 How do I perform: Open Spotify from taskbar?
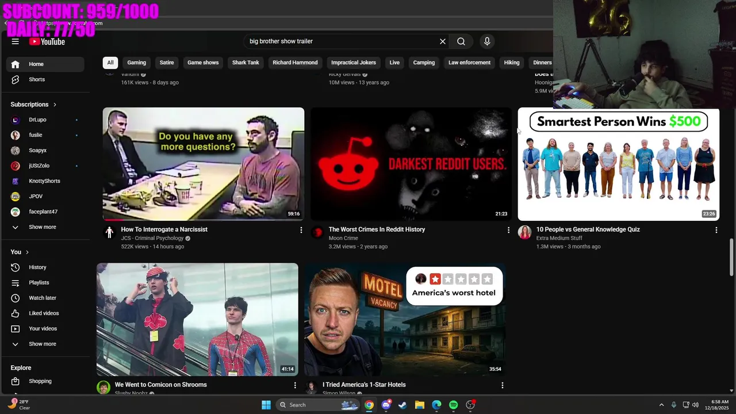pyautogui.click(x=453, y=405)
